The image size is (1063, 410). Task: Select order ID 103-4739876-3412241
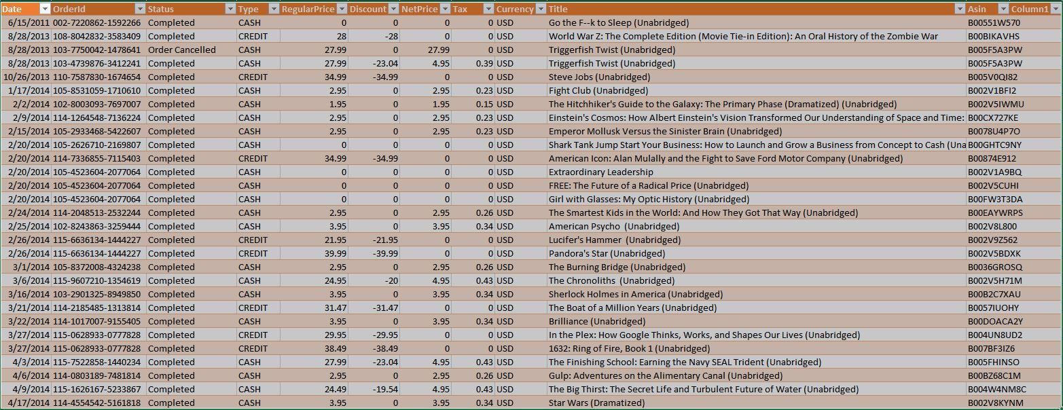pos(97,63)
